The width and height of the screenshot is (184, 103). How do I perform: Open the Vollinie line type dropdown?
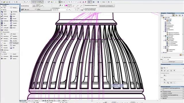(44, 9)
